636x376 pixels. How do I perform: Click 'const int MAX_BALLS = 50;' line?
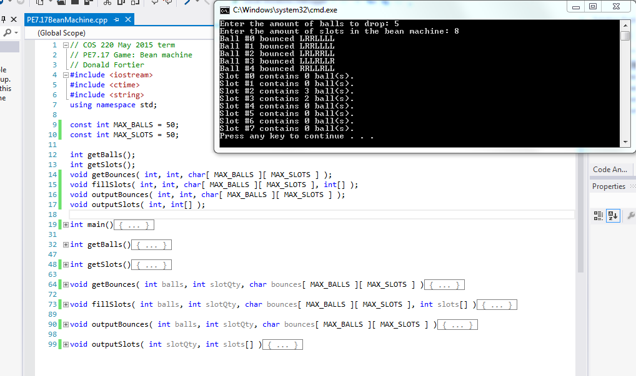[x=124, y=125]
